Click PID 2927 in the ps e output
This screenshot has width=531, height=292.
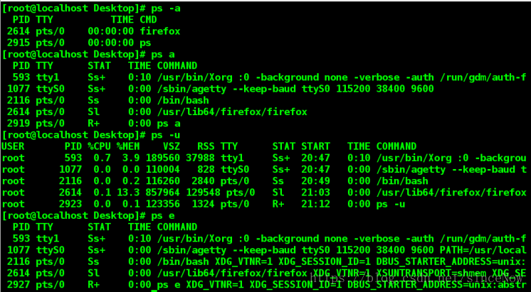[x=19, y=285]
